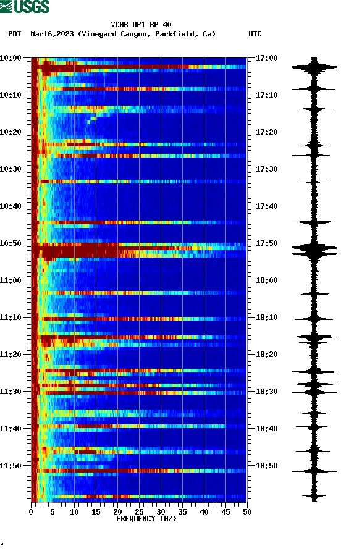Click the '50' frequency axis label
Screen dimensions: 341x551
tap(247, 511)
